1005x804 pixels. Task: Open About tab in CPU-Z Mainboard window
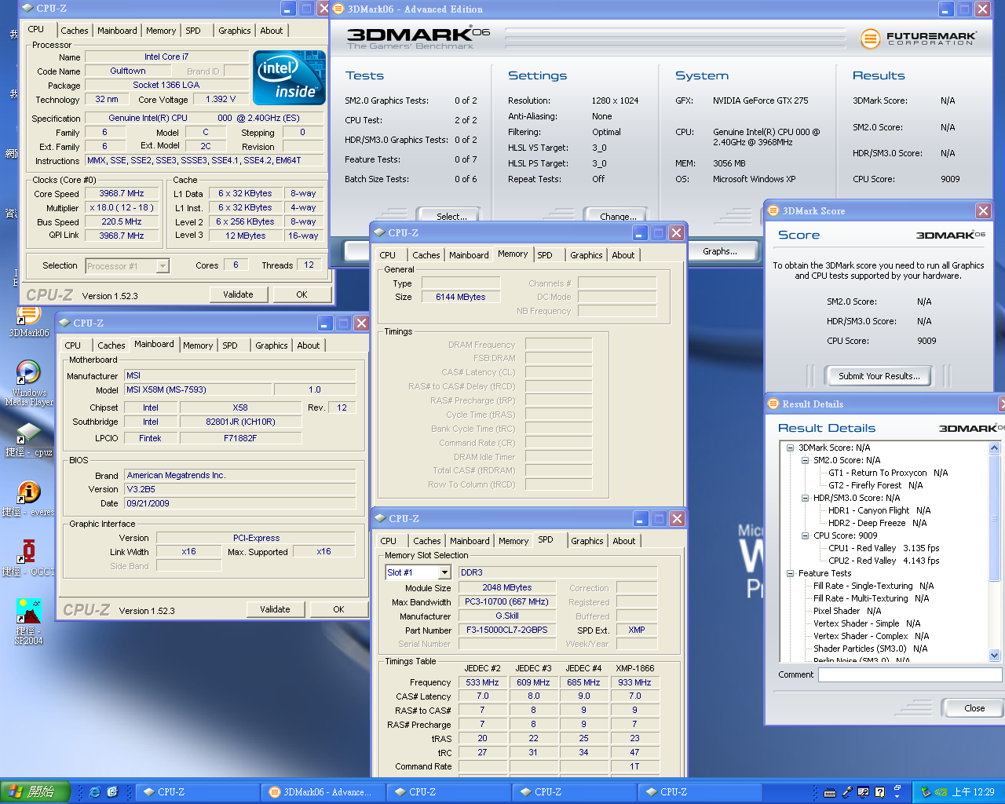tap(309, 345)
